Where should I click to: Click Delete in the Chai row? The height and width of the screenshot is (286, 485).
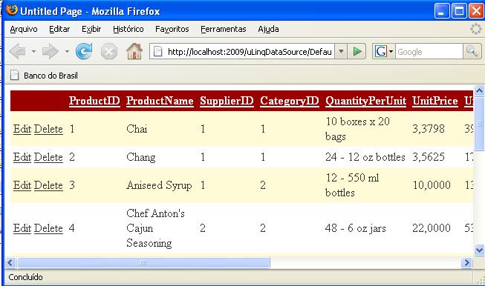point(48,129)
